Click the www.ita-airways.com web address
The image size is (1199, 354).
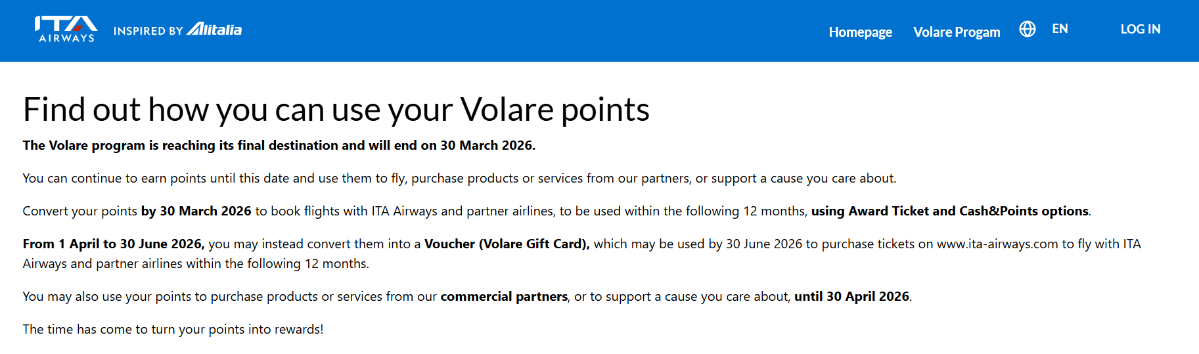point(997,244)
